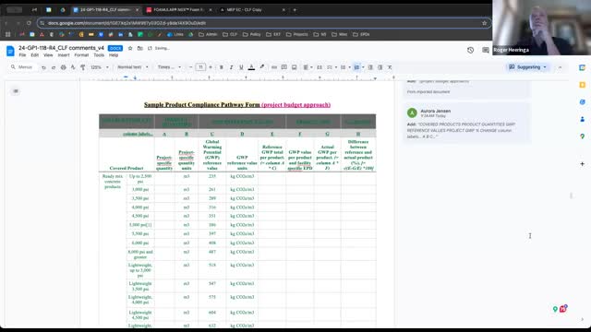Open the comments panel icon
Viewport: 591px width, 332px height.
(x=486, y=50)
